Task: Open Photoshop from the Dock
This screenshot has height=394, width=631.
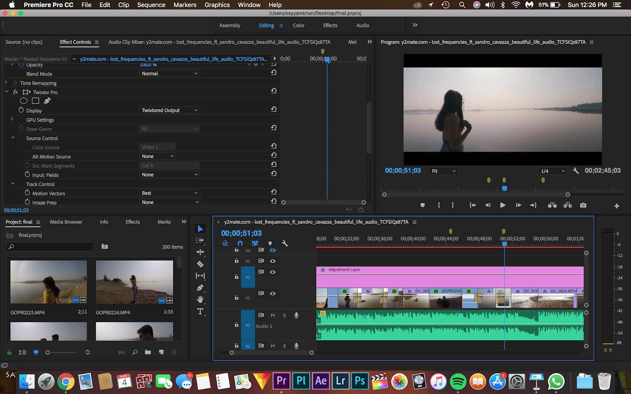Action: [360, 381]
